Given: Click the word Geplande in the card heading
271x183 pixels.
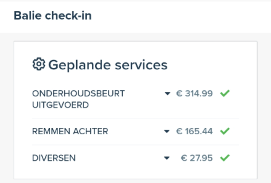Looking at the screenshot, I should pos(80,65).
